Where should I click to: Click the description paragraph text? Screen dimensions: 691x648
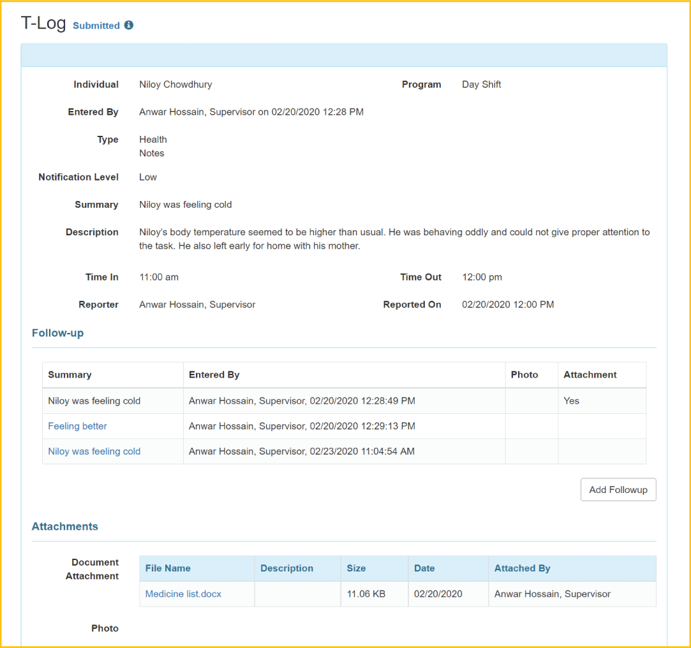(394, 239)
